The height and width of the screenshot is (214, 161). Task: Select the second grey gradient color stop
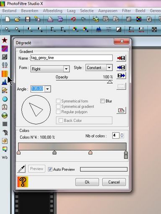coord(55,152)
